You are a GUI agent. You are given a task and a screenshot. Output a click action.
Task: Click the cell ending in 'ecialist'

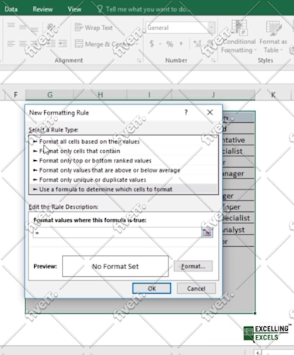tap(238, 218)
